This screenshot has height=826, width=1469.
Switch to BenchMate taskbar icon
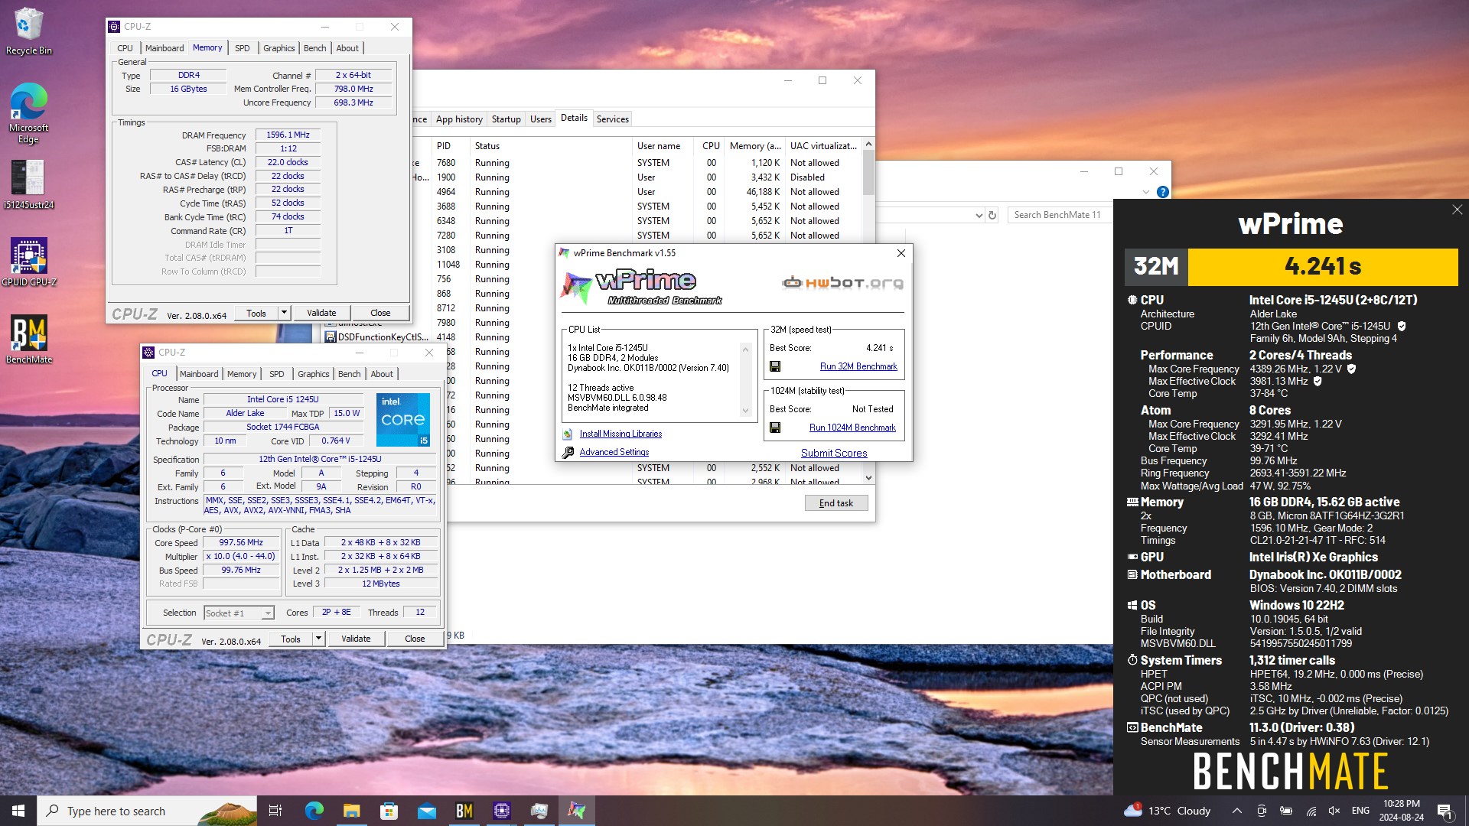[x=464, y=811]
